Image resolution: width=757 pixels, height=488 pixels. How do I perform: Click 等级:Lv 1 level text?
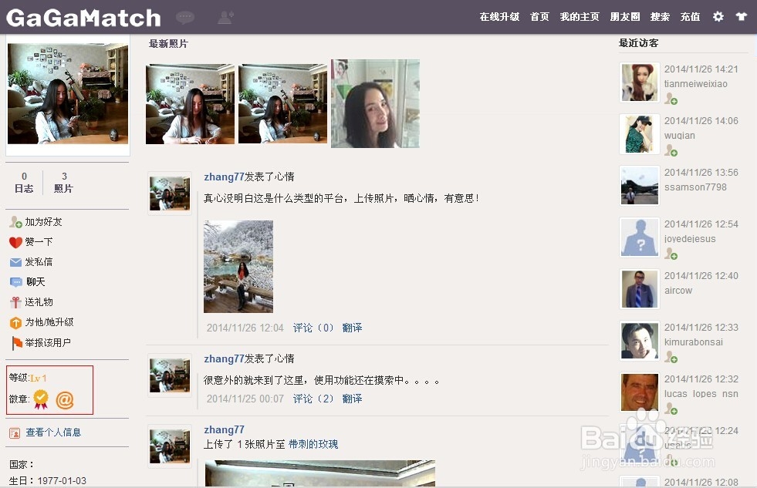click(x=28, y=378)
